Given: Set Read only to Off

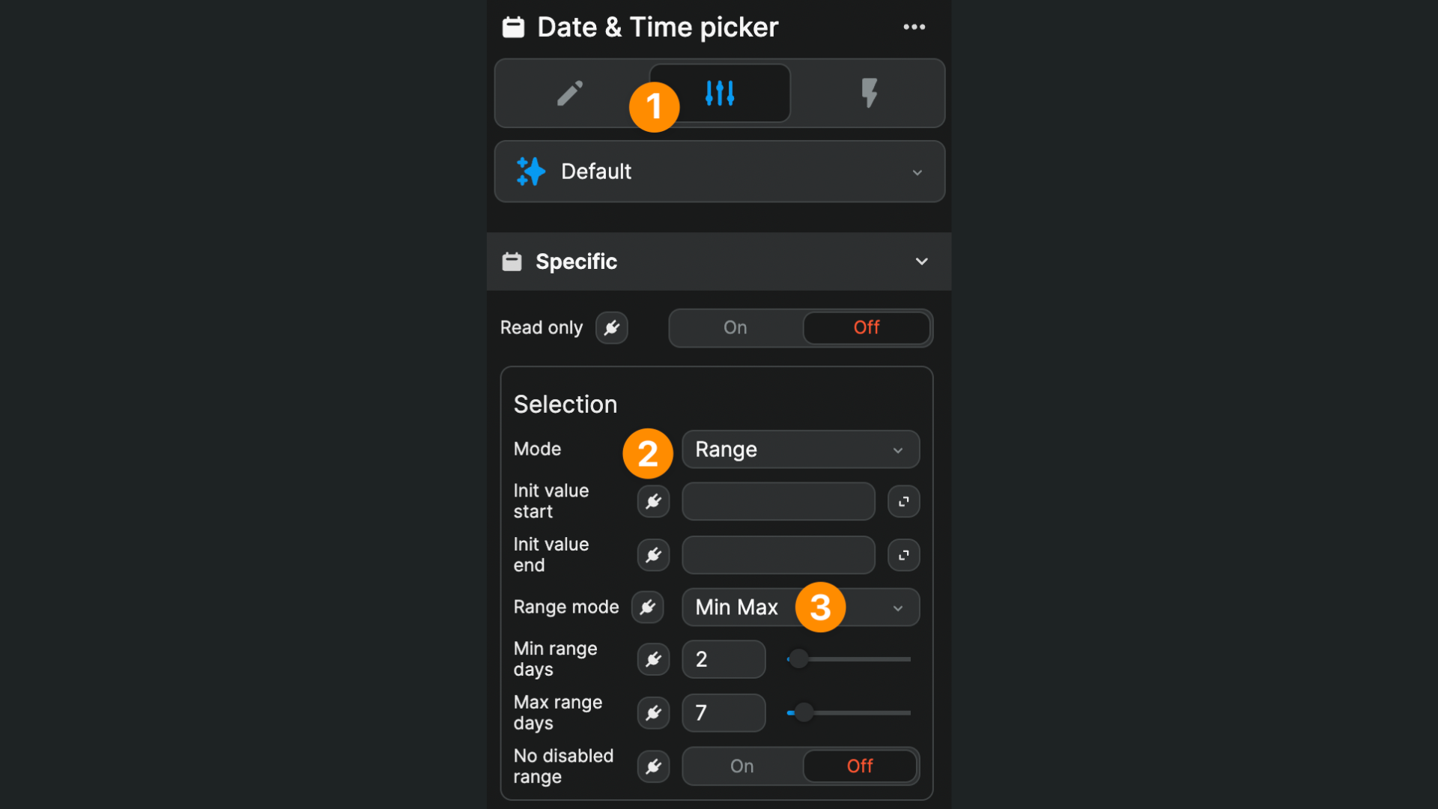Looking at the screenshot, I should (866, 328).
